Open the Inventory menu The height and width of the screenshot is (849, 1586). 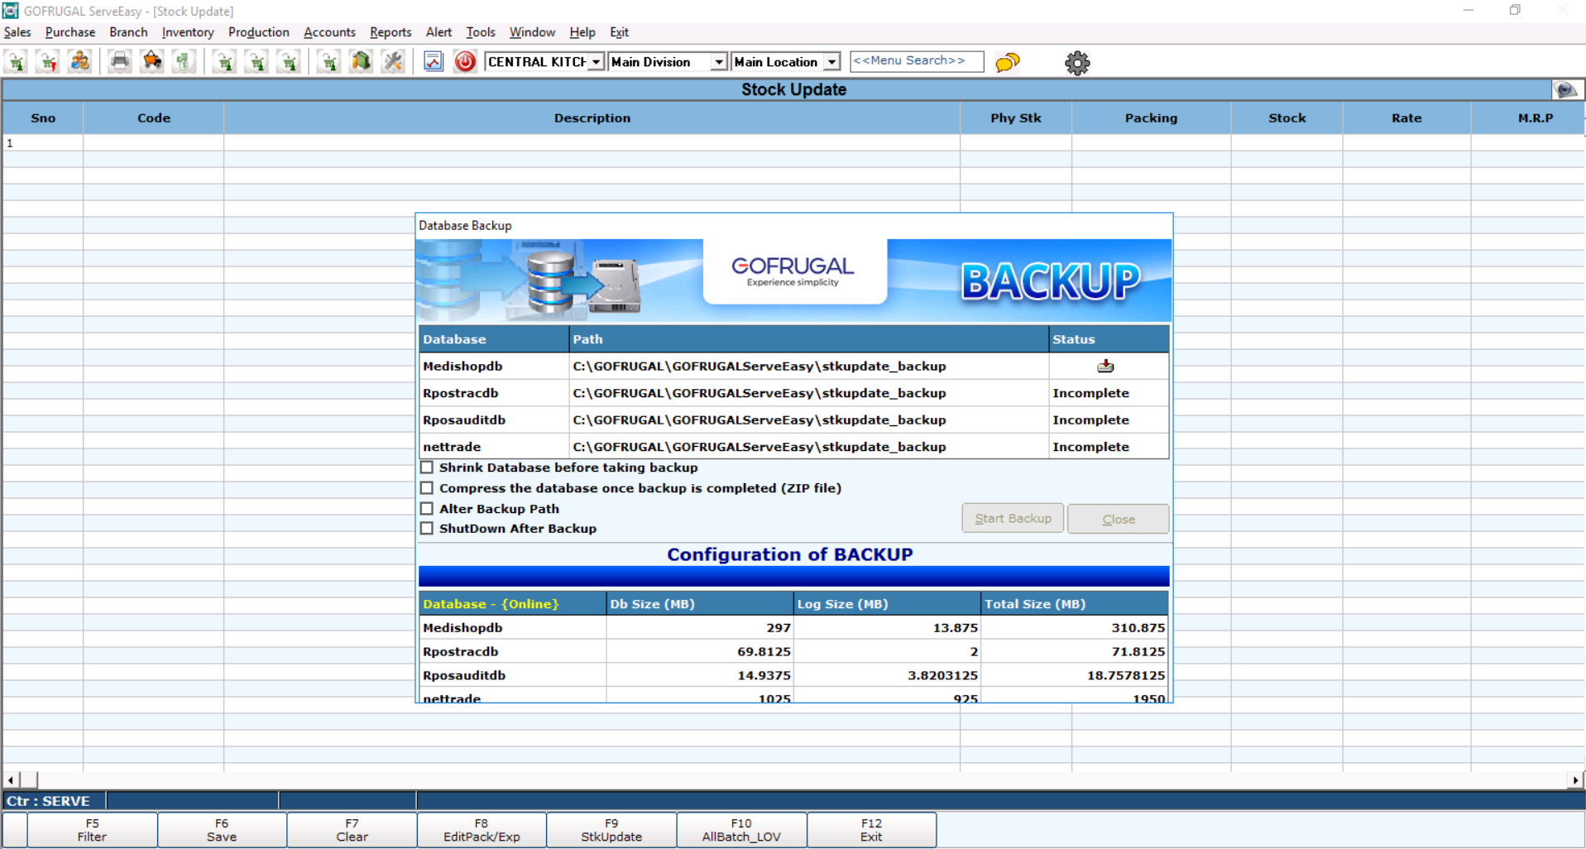coord(187,32)
